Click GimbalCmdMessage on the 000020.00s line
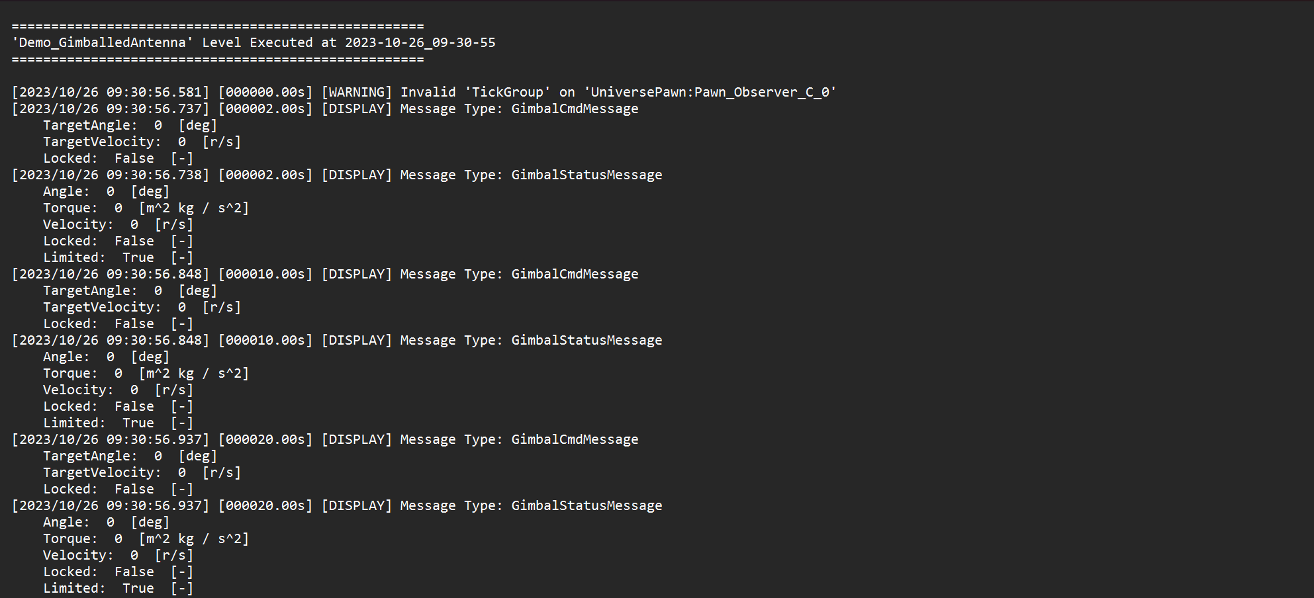 point(575,440)
